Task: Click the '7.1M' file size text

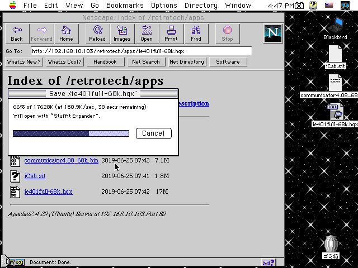Action: pos(162,160)
